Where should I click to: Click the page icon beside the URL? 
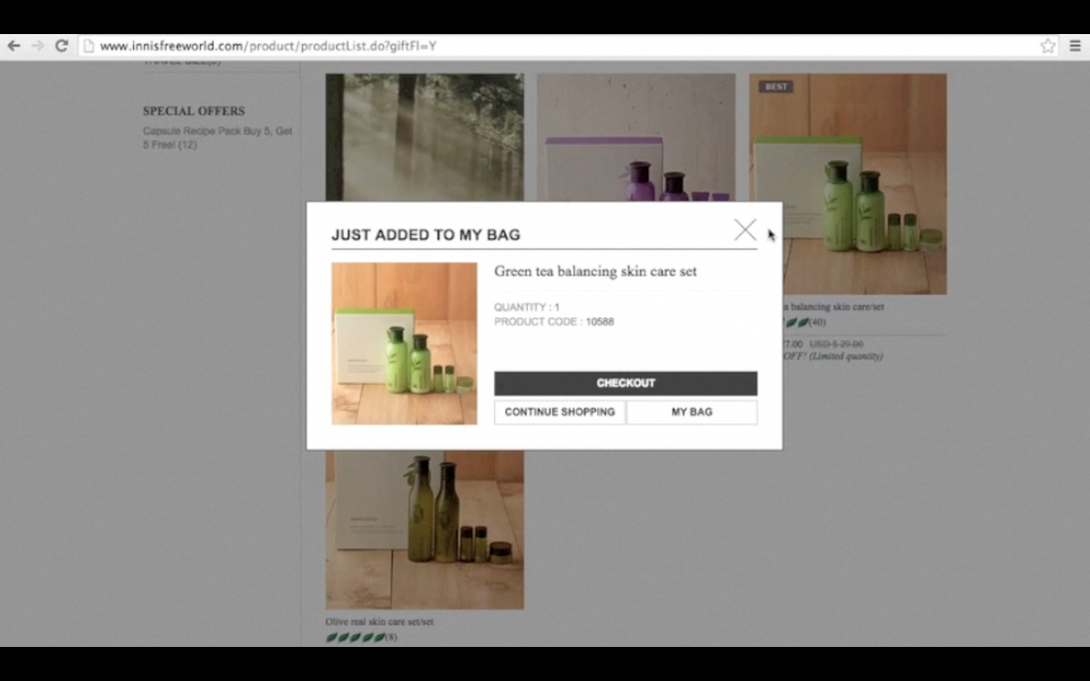[x=89, y=46]
